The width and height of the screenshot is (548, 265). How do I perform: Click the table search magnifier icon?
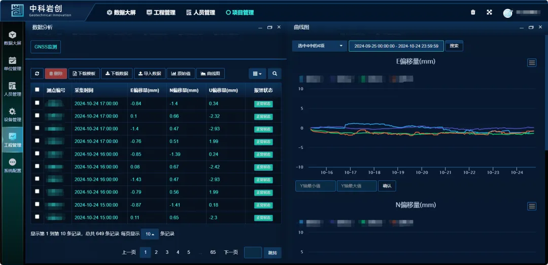(x=275, y=73)
